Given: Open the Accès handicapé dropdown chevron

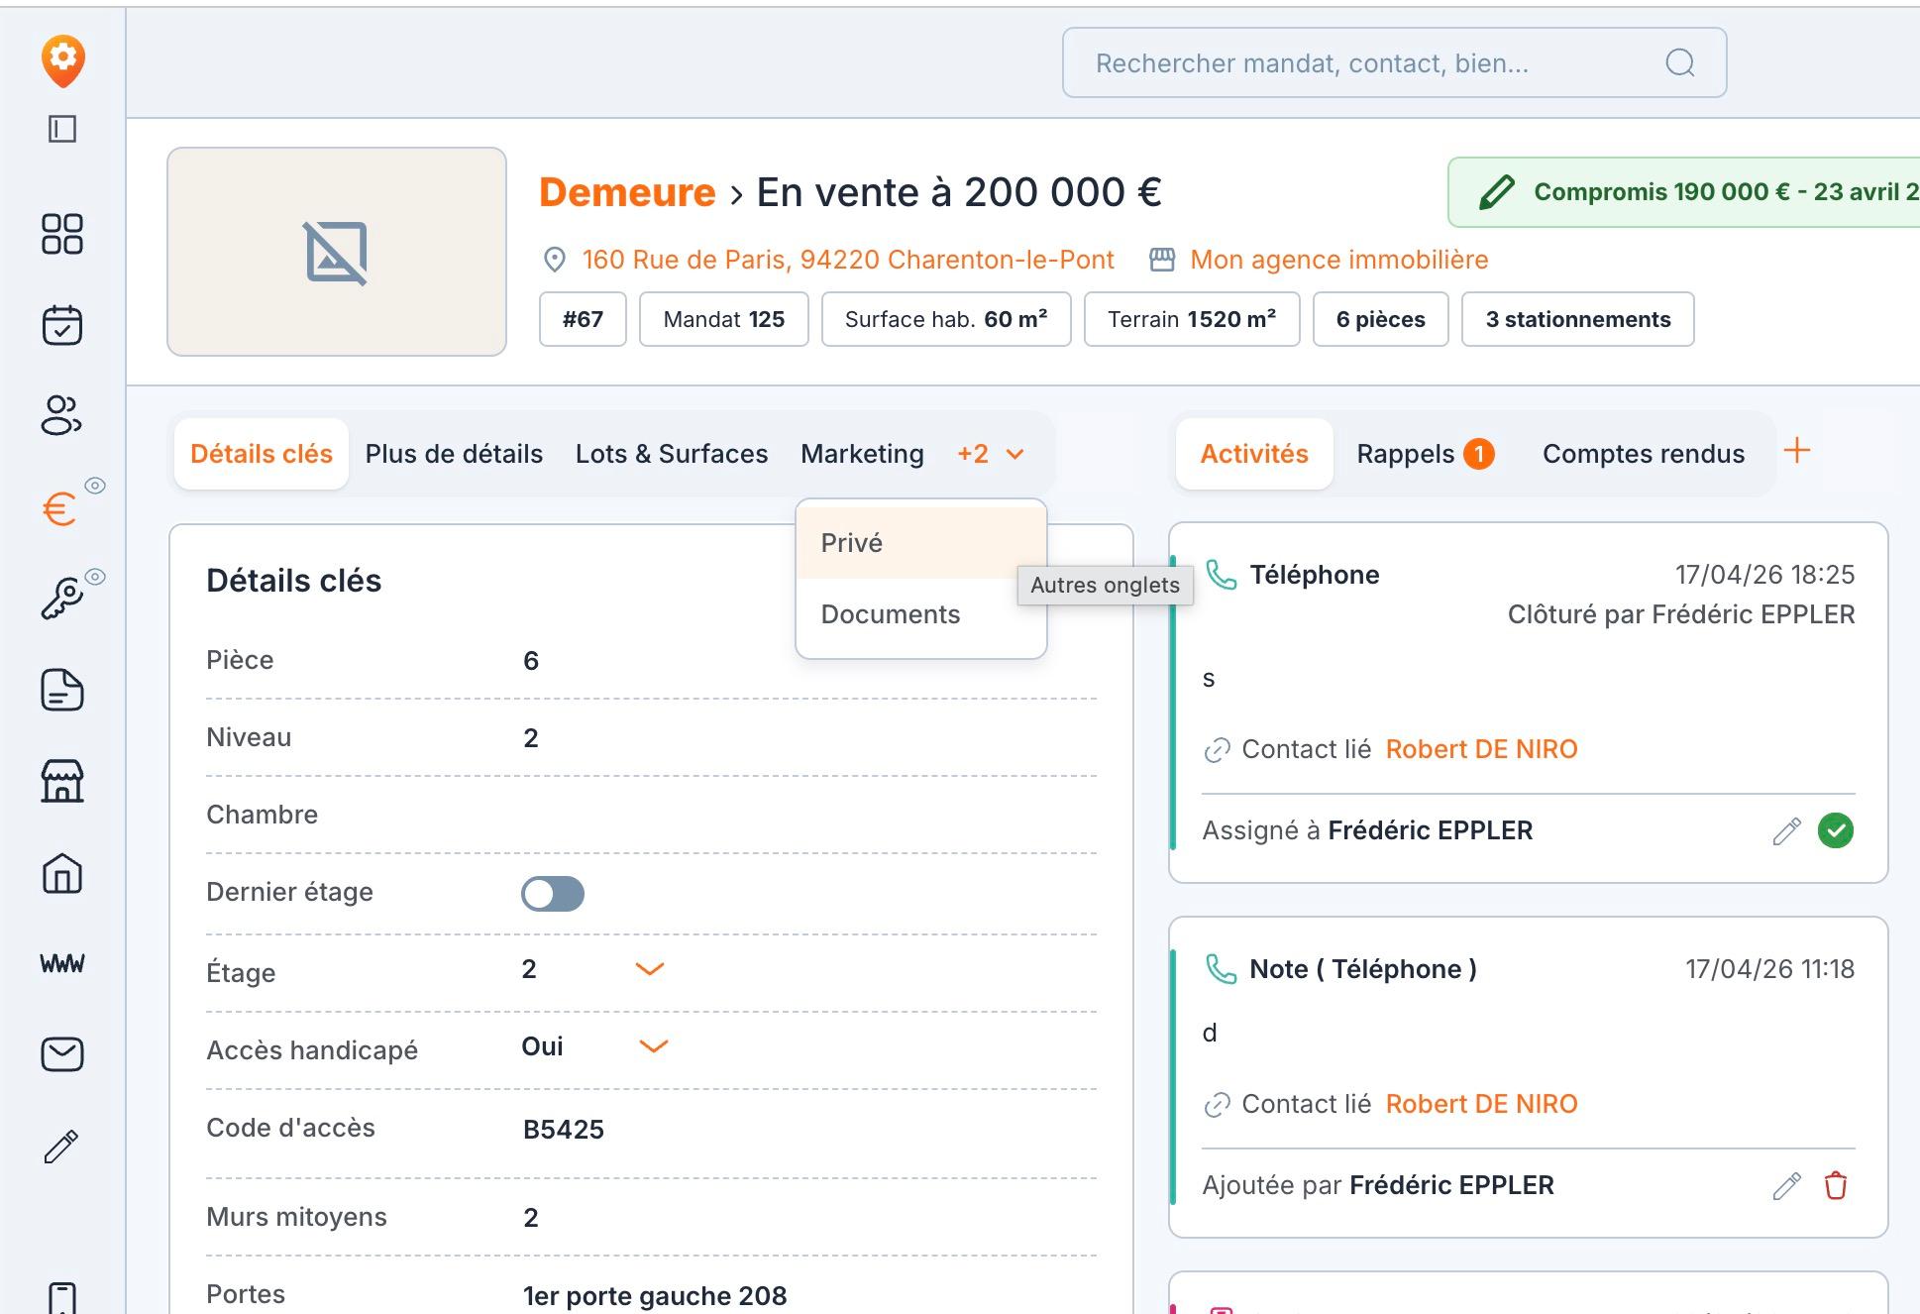Looking at the screenshot, I should (x=654, y=1046).
